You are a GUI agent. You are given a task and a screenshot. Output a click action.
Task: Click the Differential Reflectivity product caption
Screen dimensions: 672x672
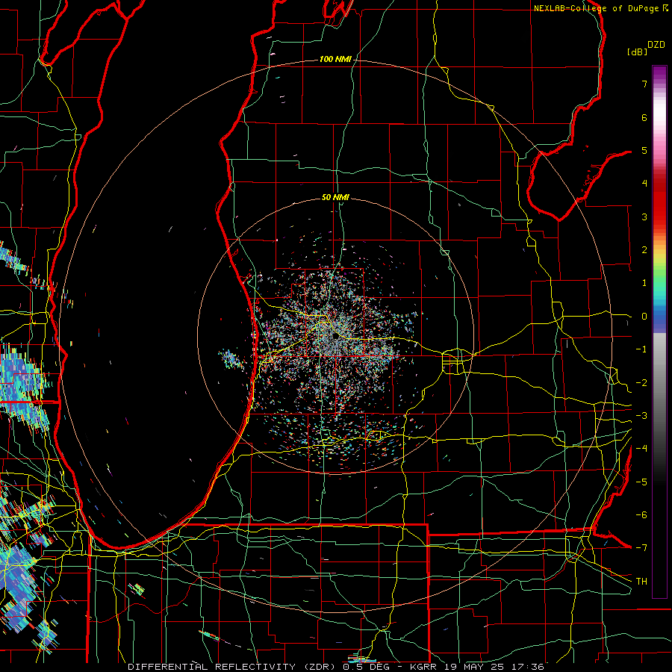[336, 667]
